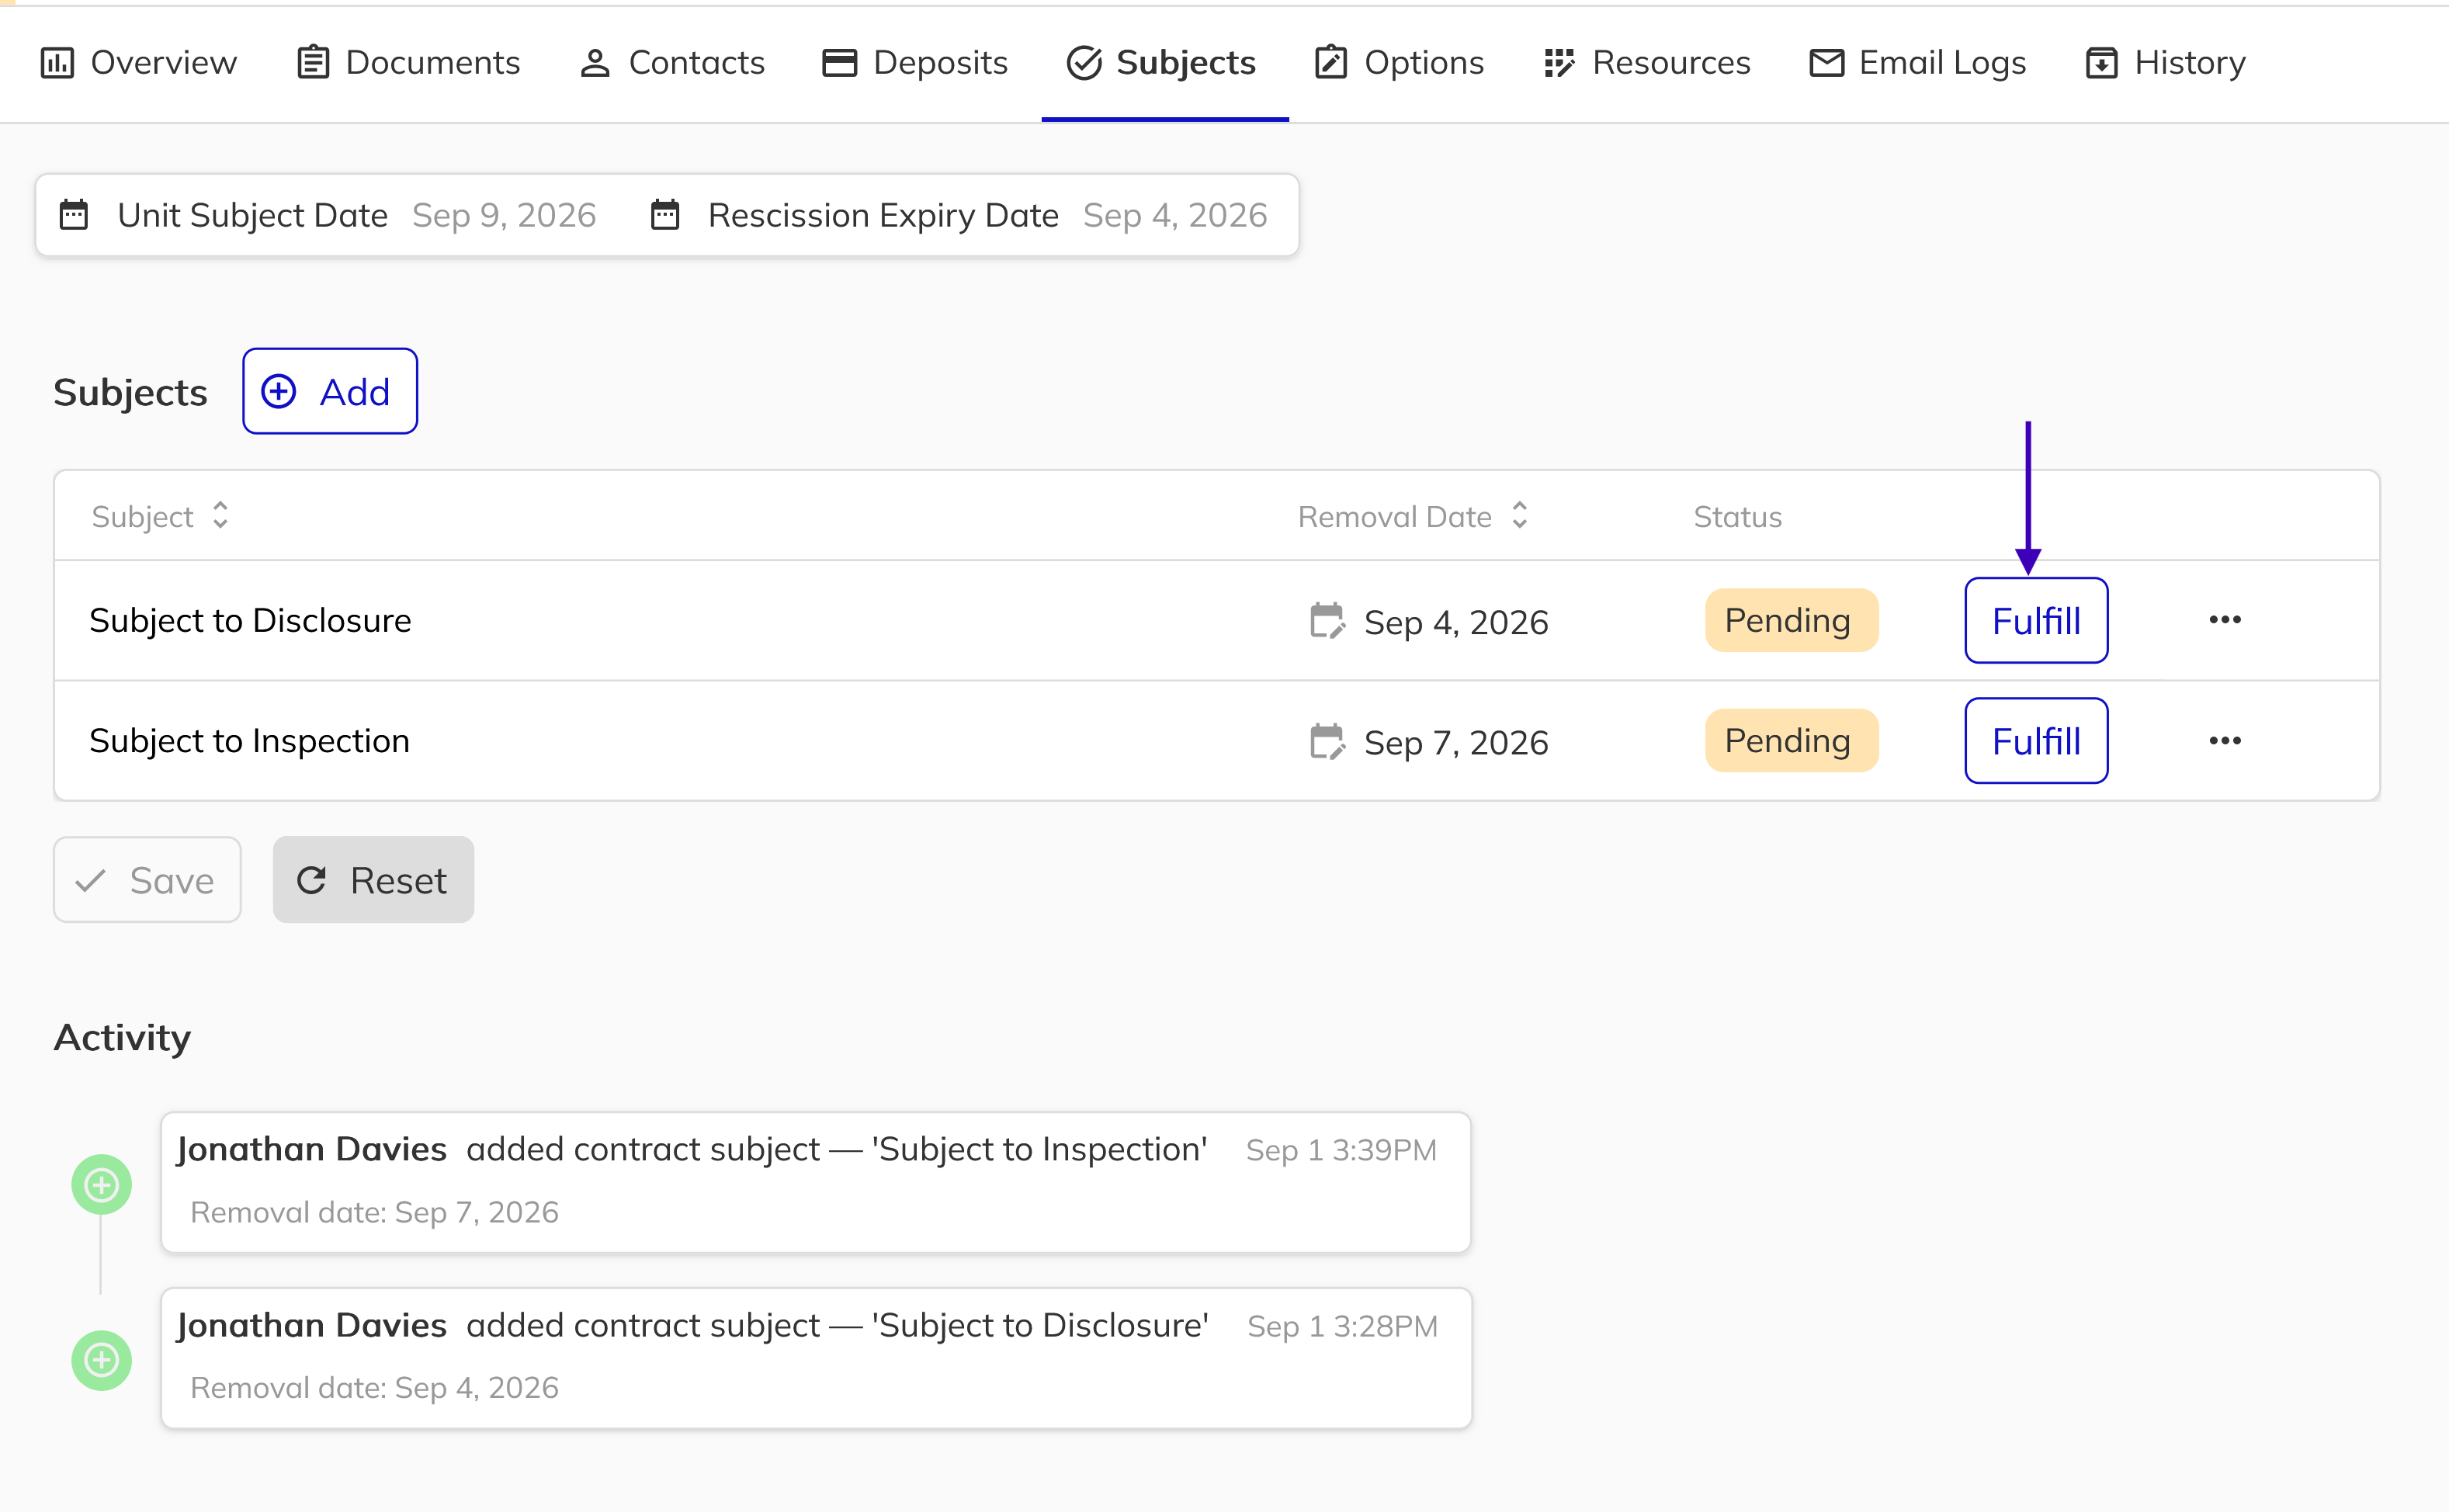The width and height of the screenshot is (2449, 1512).
Task: Click the Rescission Expiry 'Sep 4, 2026' value
Action: (x=1175, y=215)
